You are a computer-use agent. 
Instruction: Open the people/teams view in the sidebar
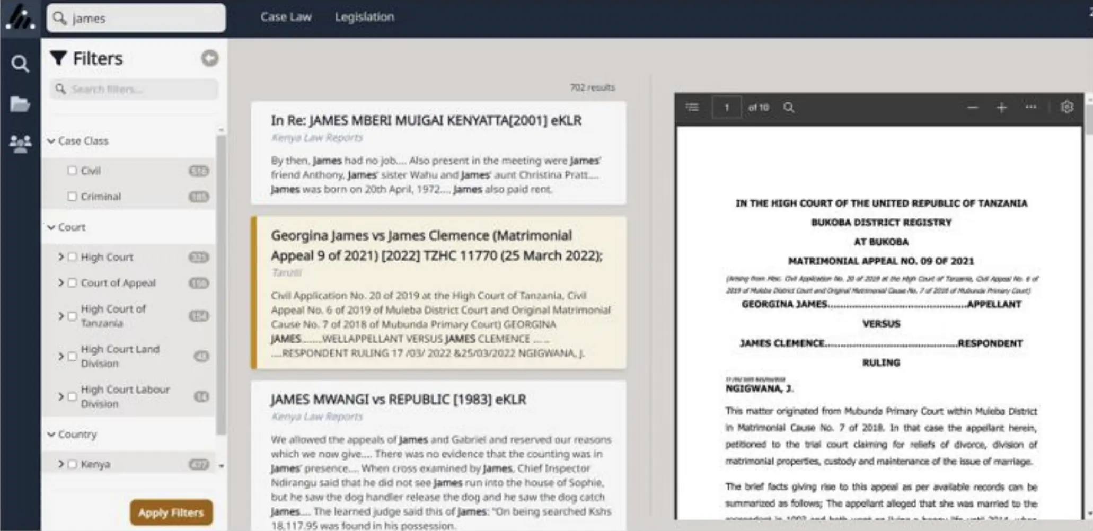click(x=20, y=143)
